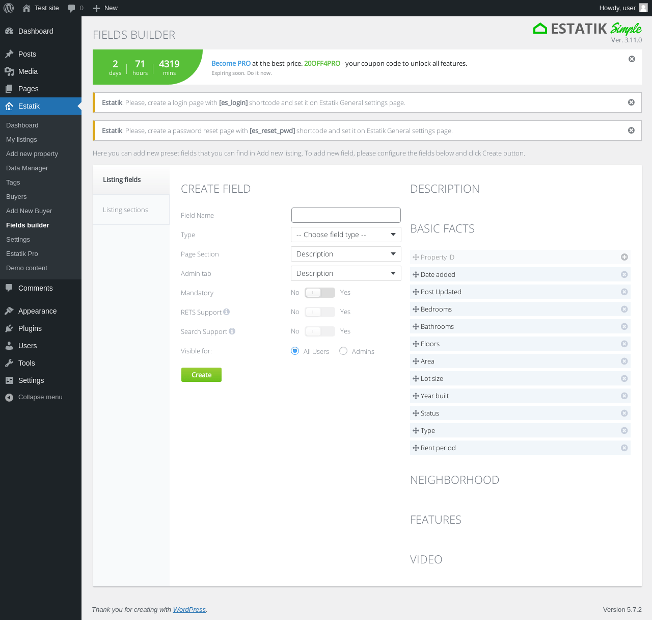Click the Estatik logo in header
The width and height of the screenshot is (652, 620).
pos(587,29)
